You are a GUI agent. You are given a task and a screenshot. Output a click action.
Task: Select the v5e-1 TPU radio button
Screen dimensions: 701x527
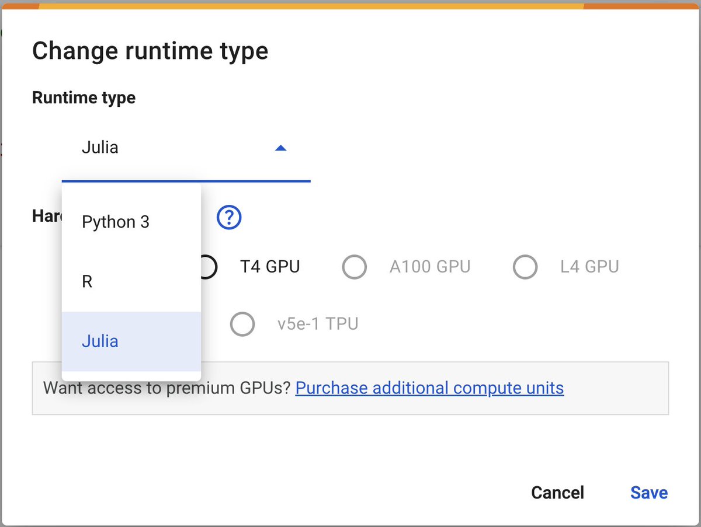pos(242,324)
